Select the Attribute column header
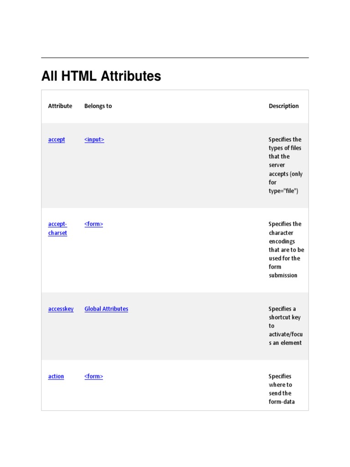 coord(60,106)
